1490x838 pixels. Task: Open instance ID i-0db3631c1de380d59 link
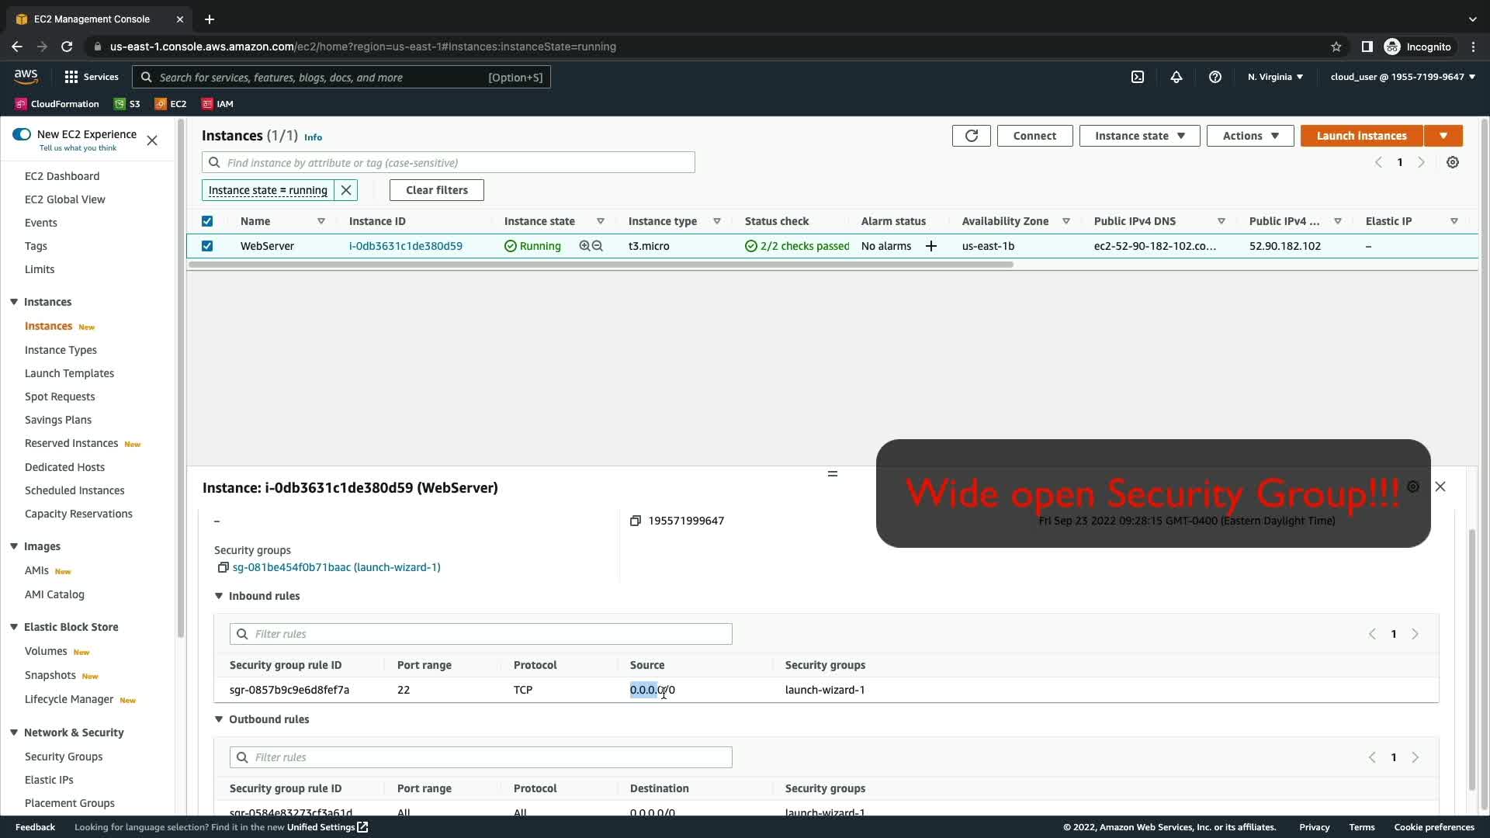tap(405, 246)
